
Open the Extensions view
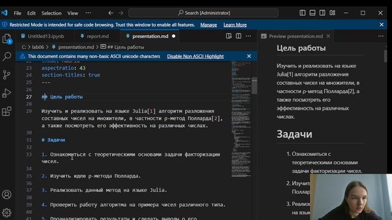click(7, 111)
